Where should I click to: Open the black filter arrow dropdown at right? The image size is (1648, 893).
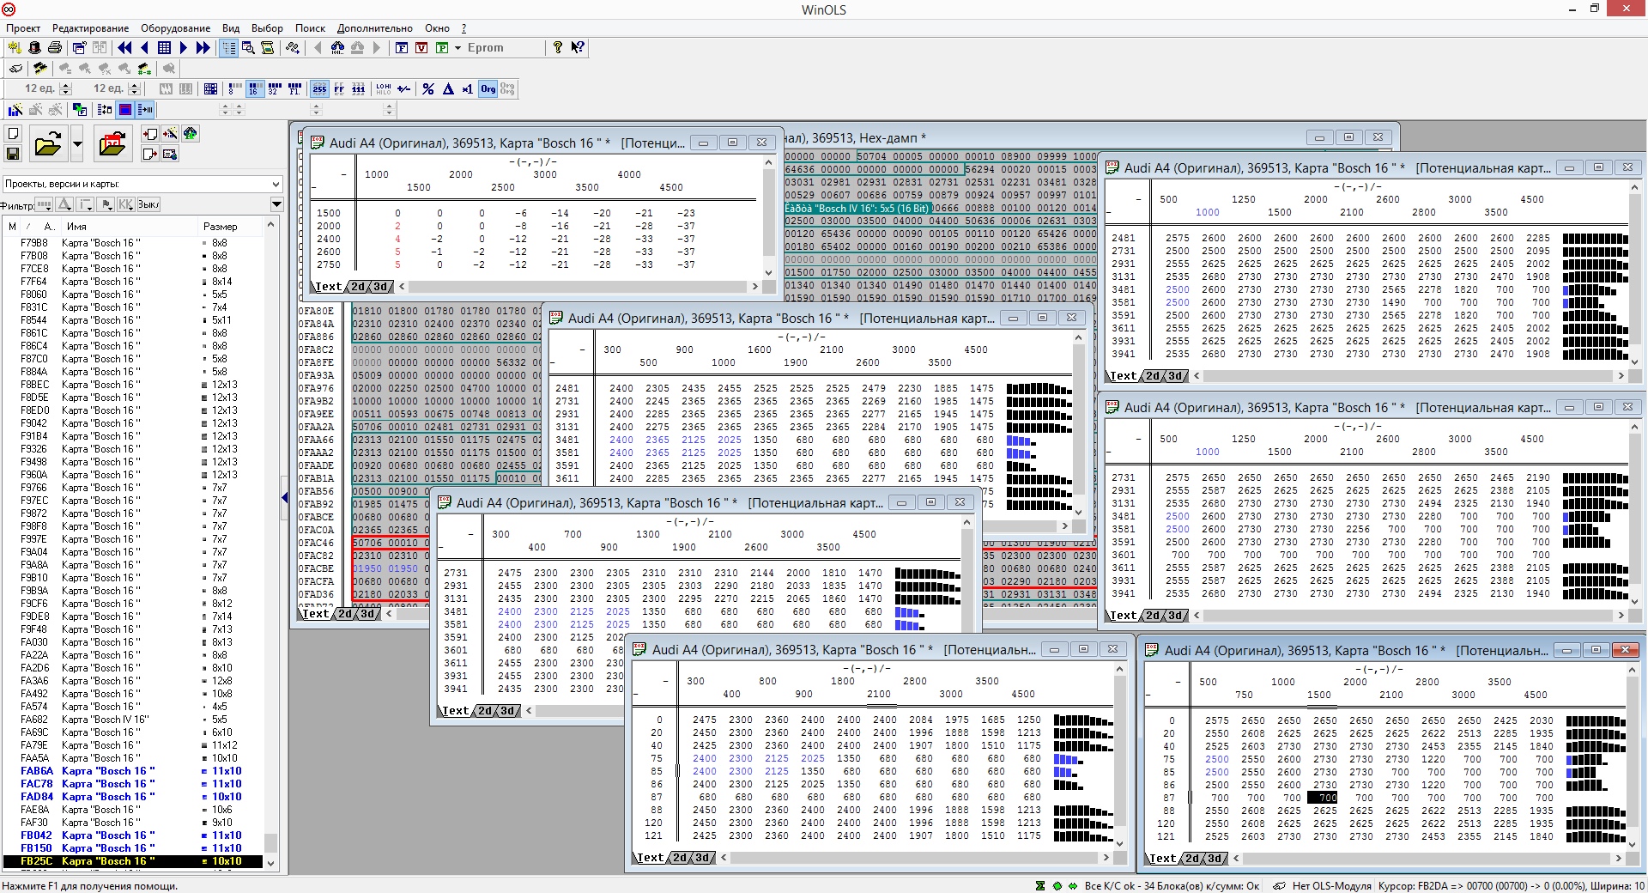276,204
